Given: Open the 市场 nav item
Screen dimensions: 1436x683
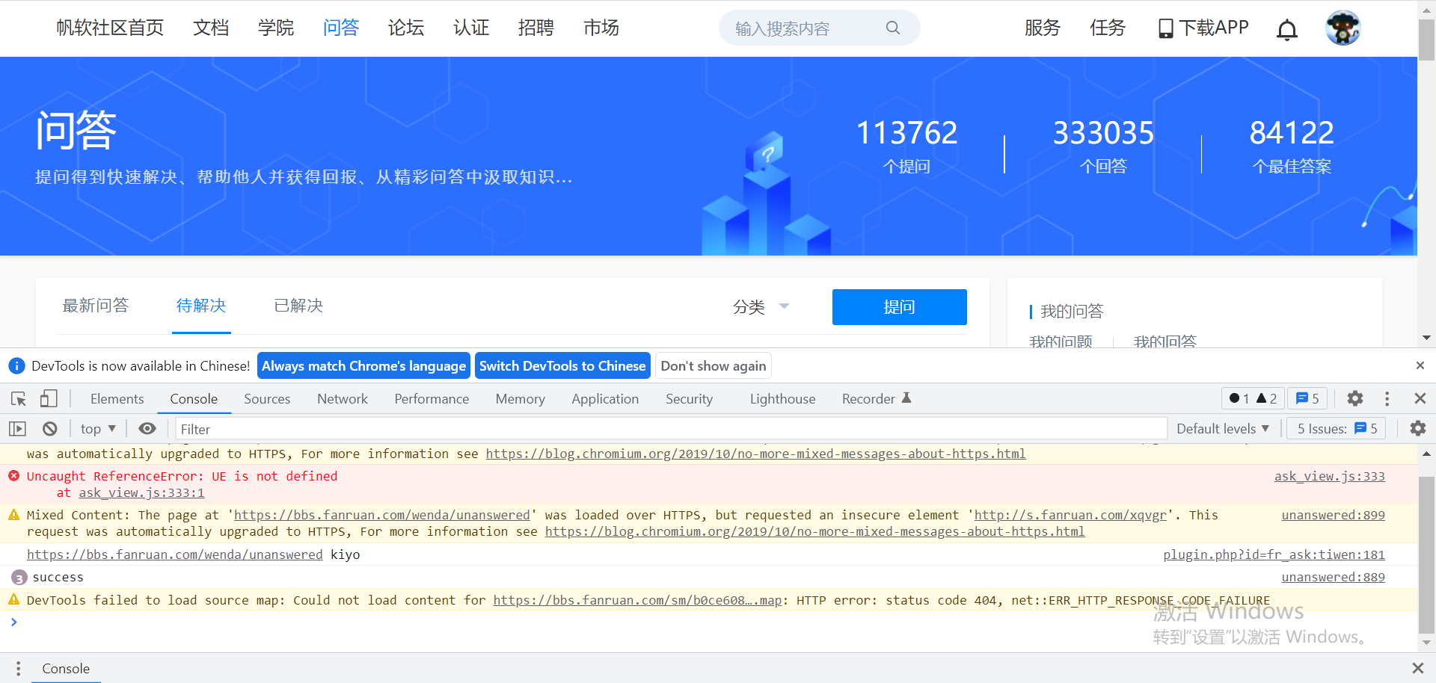Looking at the screenshot, I should pyautogui.click(x=601, y=28).
